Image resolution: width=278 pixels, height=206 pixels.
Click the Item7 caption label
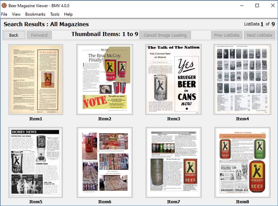pyautogui.click(x=173, y=202)
